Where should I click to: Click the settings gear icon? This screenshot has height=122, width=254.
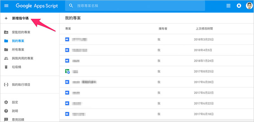[6, 102]
